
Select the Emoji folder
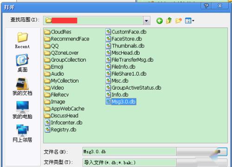click(x=54, y=67)
